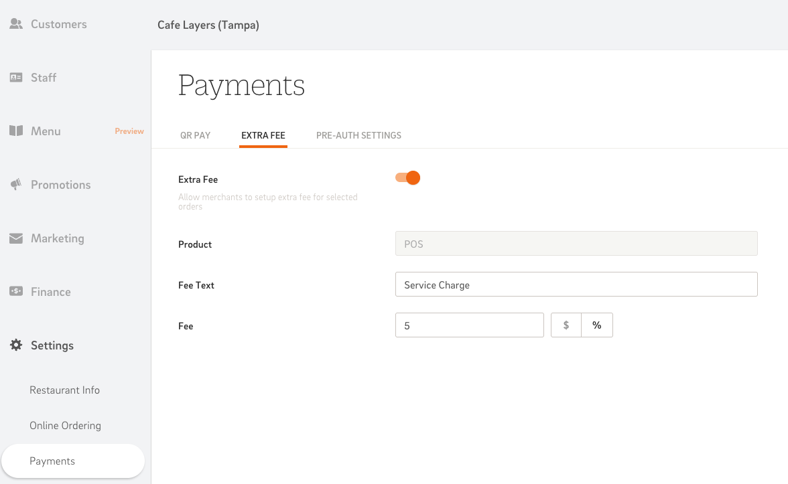Click the Payments page heading
The image size is (788, 484).
(242, 85)
